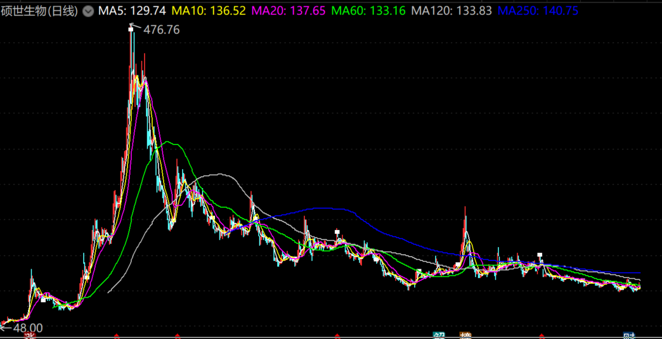
Task: Select the magenta MA20: 137.65 label
Action: coord(287,11)
